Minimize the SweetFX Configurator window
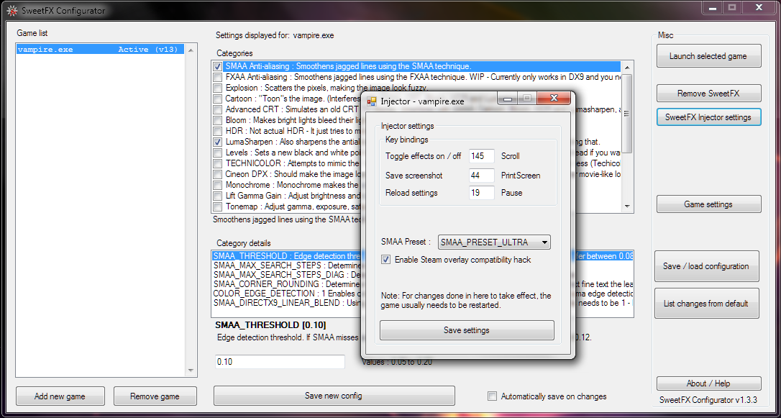The width and height of the screenshot is (781, 418). [x=712, y=7]
